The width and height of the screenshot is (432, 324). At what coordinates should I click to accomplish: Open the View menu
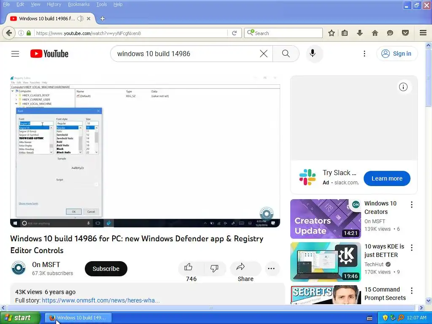pyautogui.click(x=35, y=4)
